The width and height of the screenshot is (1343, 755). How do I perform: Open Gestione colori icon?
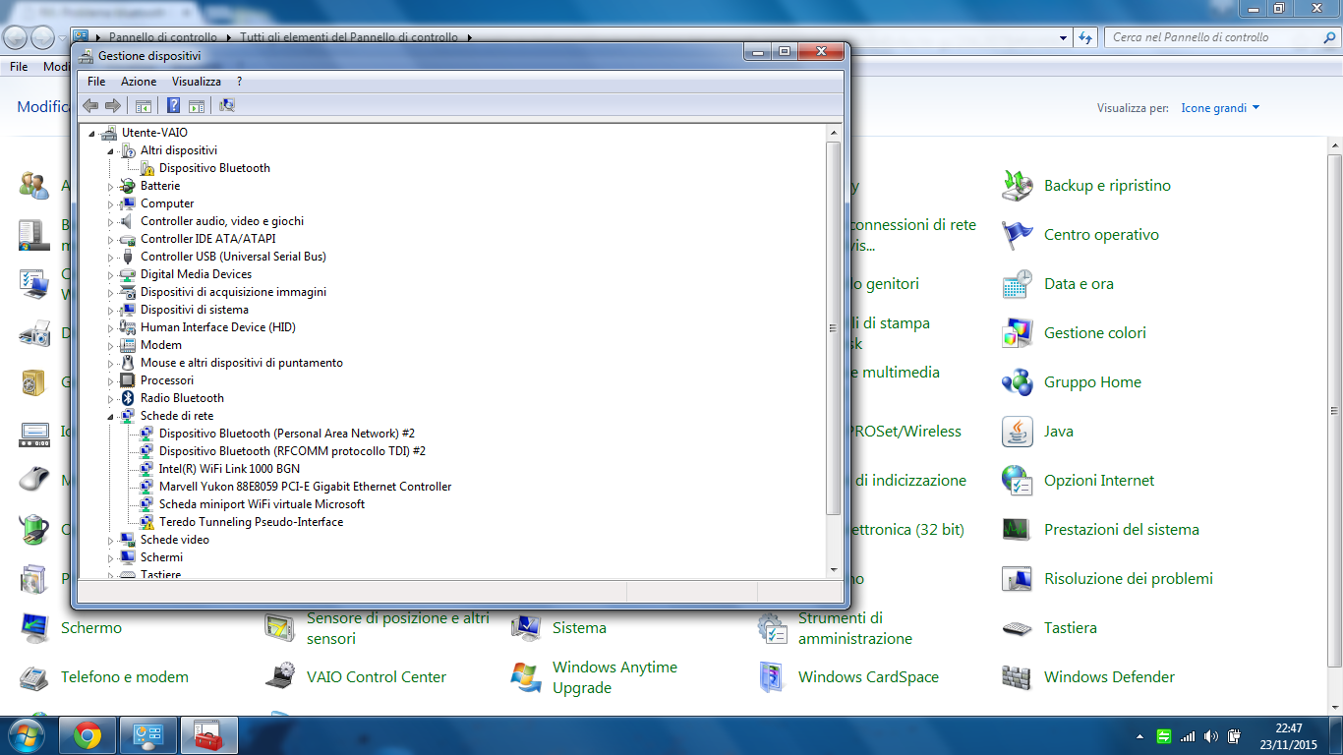click(x=1017, y=332)
